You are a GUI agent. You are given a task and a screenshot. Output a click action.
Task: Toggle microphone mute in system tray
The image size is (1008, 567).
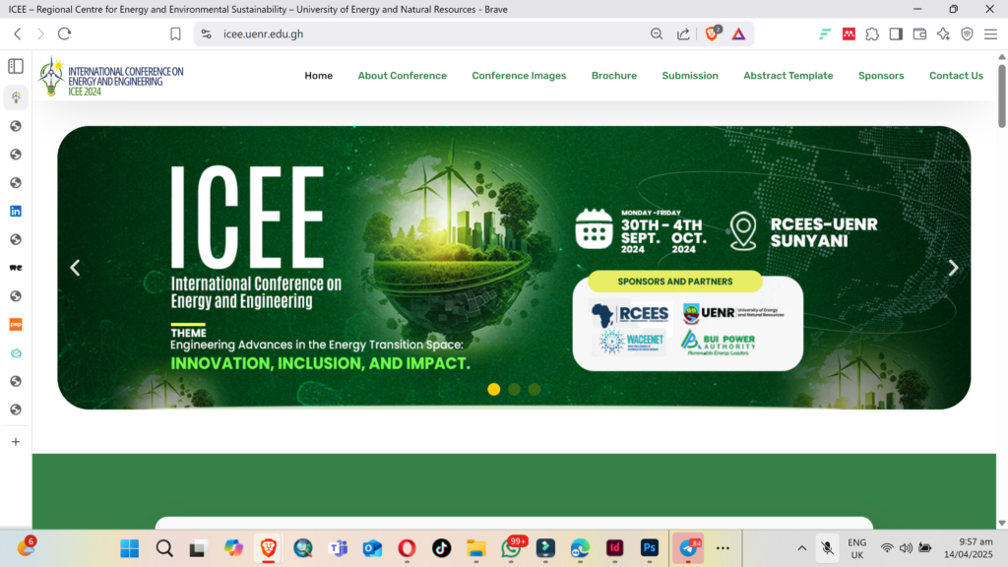[829, 547]
